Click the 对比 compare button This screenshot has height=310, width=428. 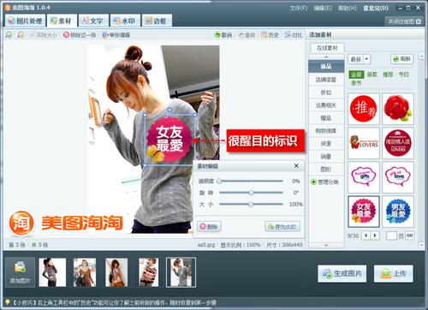click(294, 35)
